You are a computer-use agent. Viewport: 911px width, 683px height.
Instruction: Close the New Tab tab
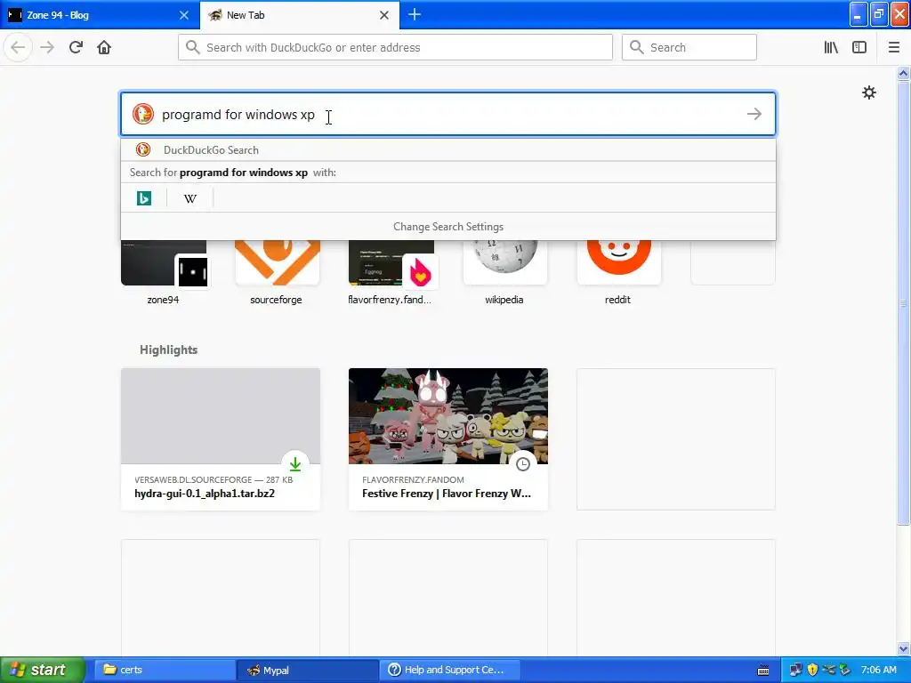coord(384,15)
